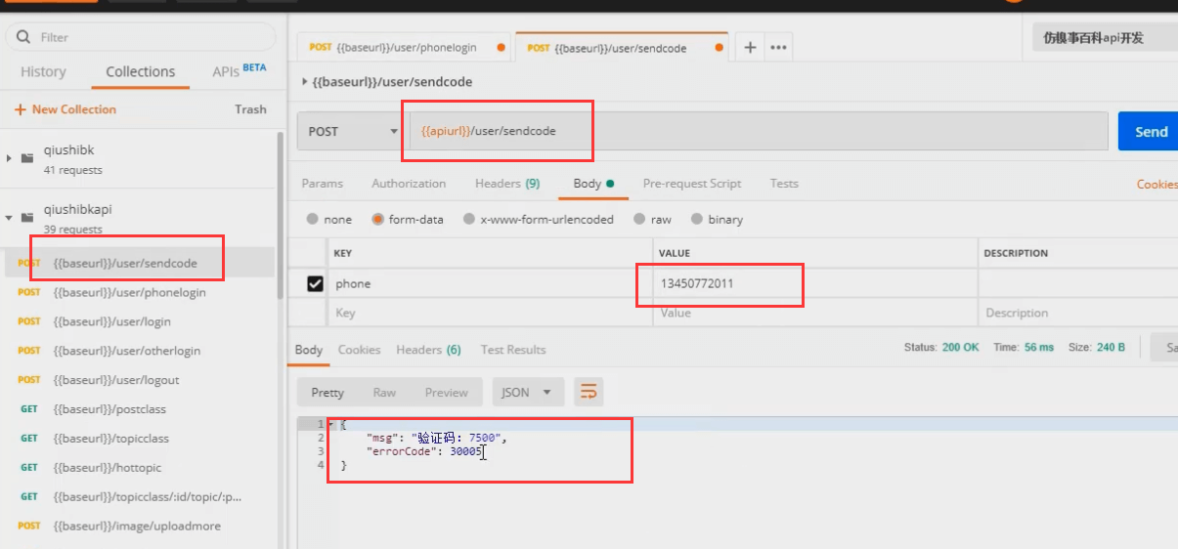Image resolution: width=1178 pixels, height=549 pixels.
Task: Select the POST user/otherlogin request
Action: (137, 351)
